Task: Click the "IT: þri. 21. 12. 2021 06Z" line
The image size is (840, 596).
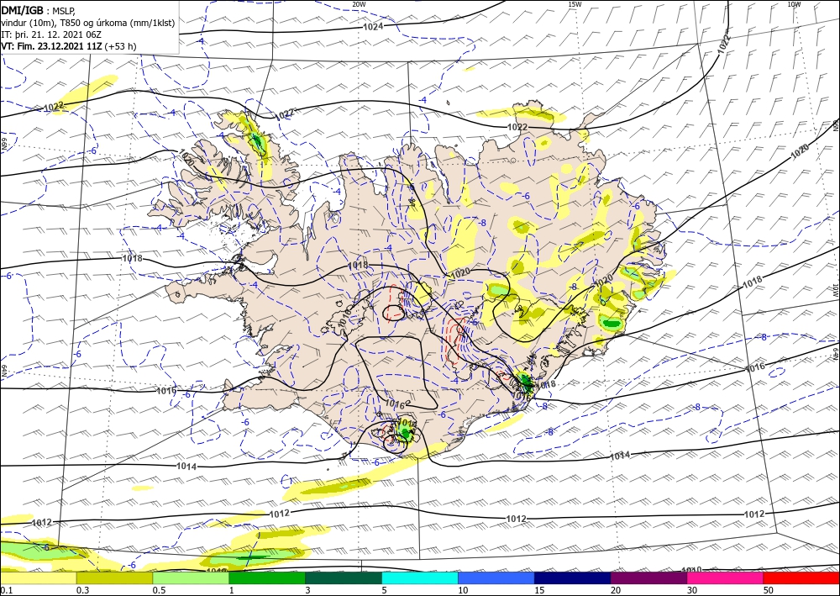Action: [51, 34]
